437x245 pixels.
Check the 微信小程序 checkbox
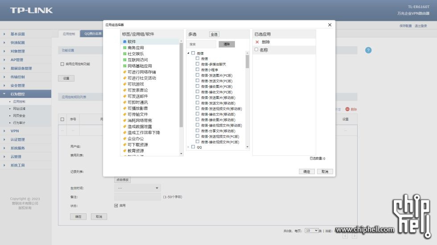coord(197,69)
